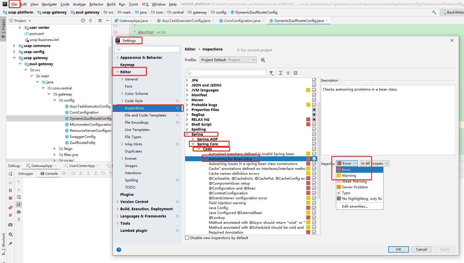Collapse the Spring Core inspections group
Screen dimensions: 464x263
193,144
